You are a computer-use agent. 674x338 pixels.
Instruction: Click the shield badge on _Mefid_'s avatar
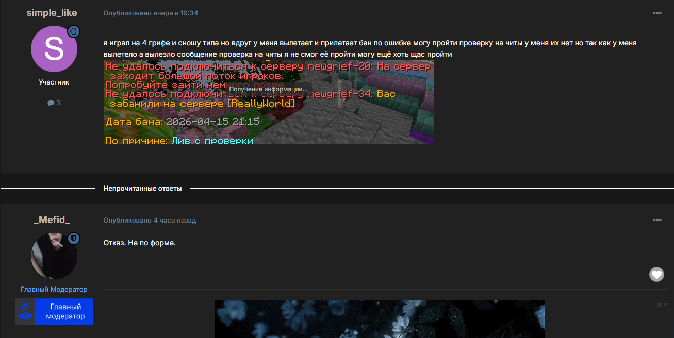coord(74,238)
